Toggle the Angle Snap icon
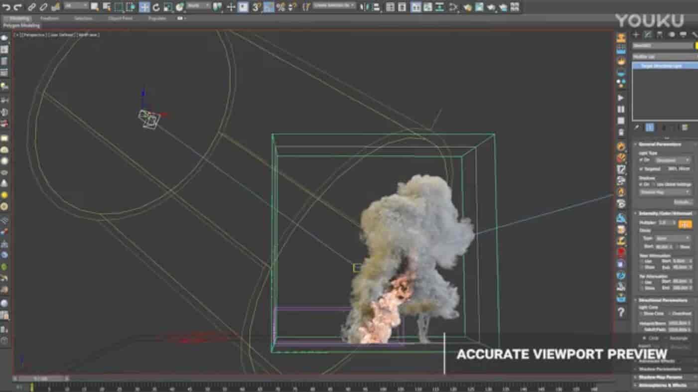This screenshot has width=698, height=392. (269, 7)
